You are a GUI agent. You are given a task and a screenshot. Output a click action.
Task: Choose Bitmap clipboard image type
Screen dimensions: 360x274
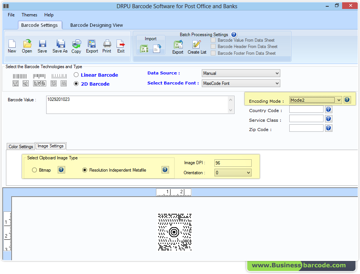(34, 170)
